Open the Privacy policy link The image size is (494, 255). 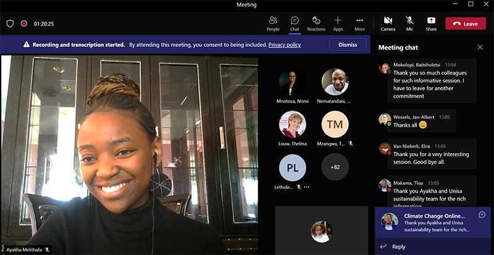click(x=285, y=44)
